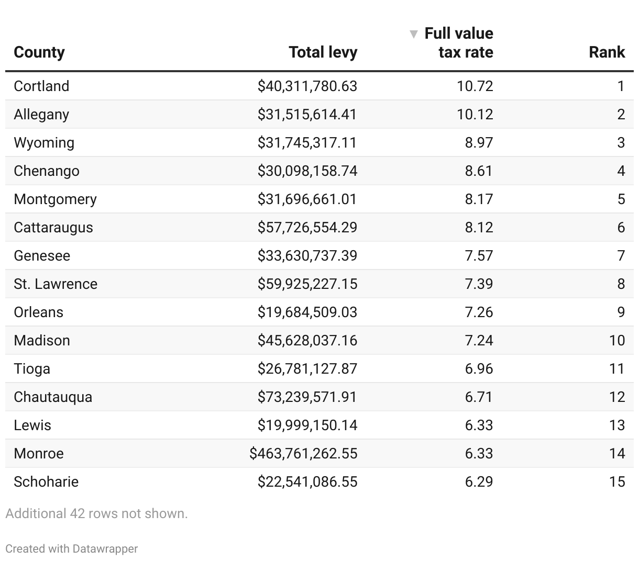
Task: Select rank 10 in Madison row
Action: [617, 340]
